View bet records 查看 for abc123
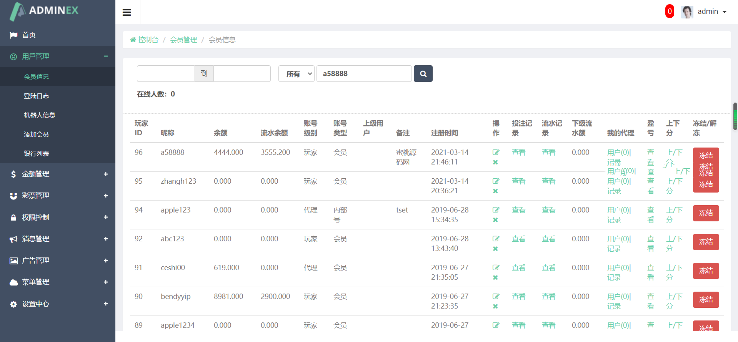 click(x=518, y=239)
